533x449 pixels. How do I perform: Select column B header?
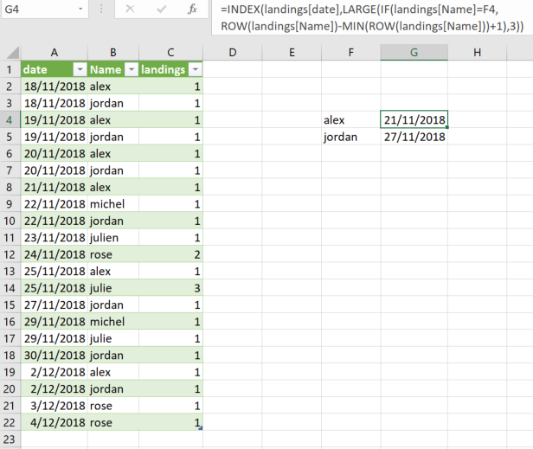coord(113,53)
